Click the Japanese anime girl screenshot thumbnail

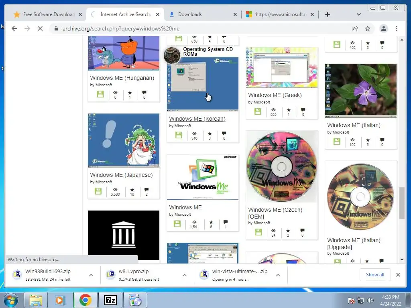(x=124, y=140)
